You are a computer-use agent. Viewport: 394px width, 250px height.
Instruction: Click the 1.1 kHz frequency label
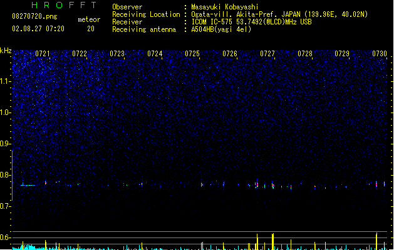5,81
